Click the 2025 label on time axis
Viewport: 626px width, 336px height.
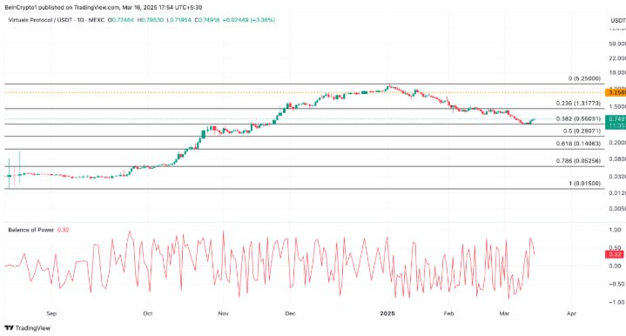coord(387,313)
